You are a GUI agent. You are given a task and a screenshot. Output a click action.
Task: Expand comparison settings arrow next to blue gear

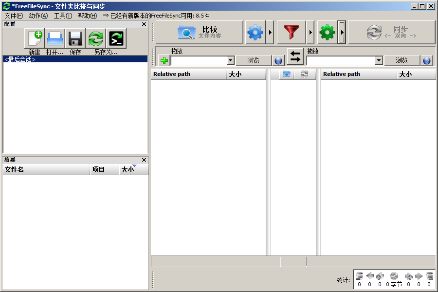pos(270,32)
